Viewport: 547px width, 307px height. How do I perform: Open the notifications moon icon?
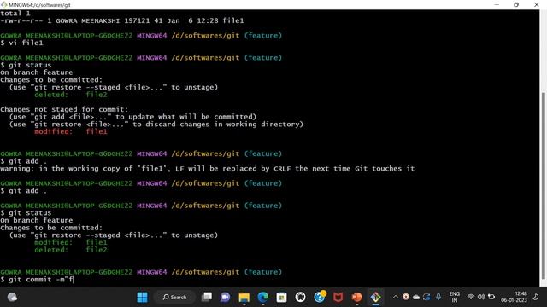pyautogui.click(x=536, y=297)
